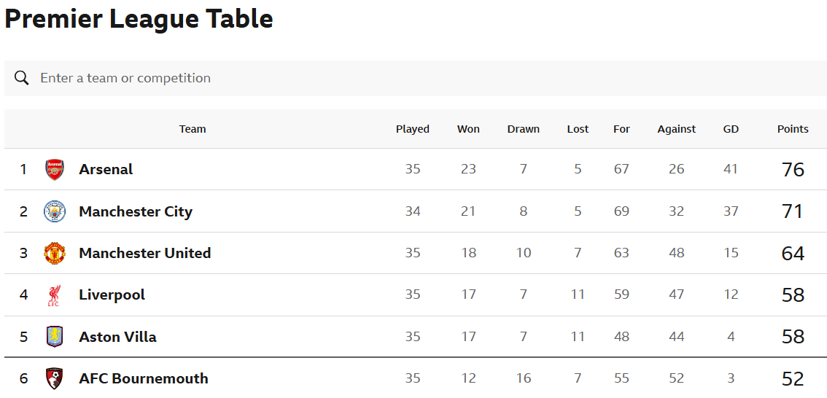Click the AFC Bournemouth club crest
The image size is (827, 398).
54,378
